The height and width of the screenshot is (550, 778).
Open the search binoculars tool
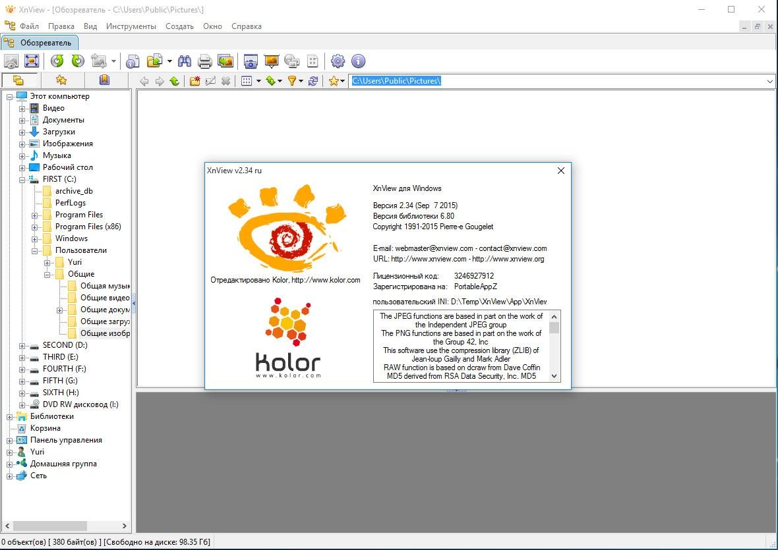pos(185,61)
